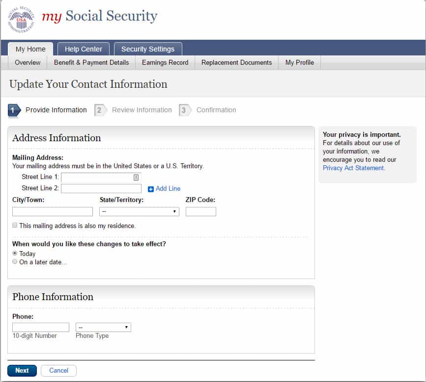Viewport: 426px width, 382px height.
Task: Select the 'On a later date' option
Action: [15, 261]
